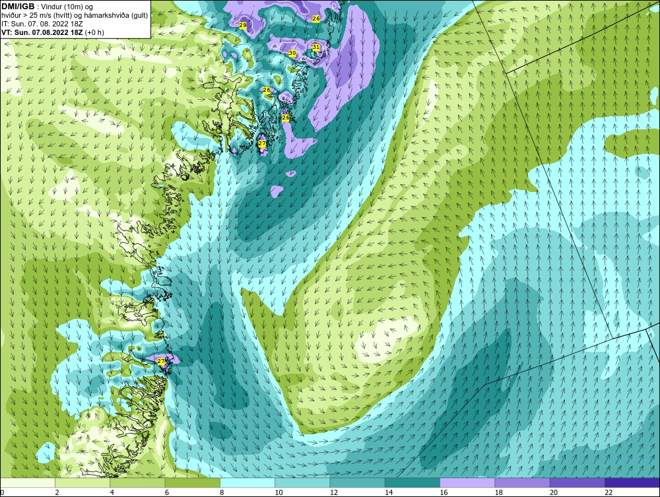Choose the 14–16 m/s dark teal swatch

pos(412,482)
